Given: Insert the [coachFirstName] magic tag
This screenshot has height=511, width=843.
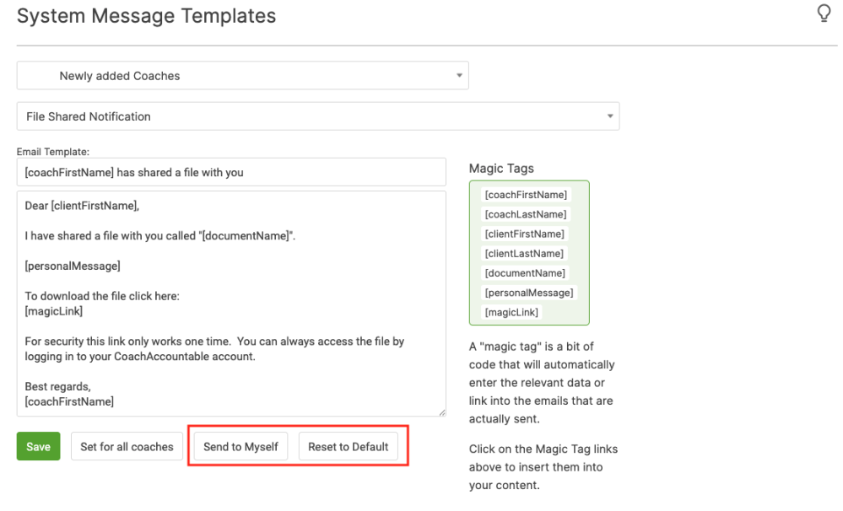Looking at the screenshot, I should click(526, 195).
